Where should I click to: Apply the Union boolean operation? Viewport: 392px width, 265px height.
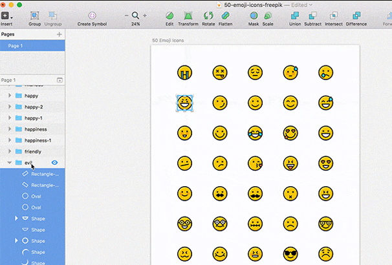(x=294, y=15)
